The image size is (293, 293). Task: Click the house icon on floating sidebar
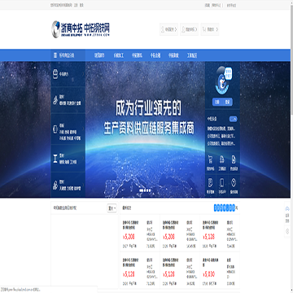287,208
